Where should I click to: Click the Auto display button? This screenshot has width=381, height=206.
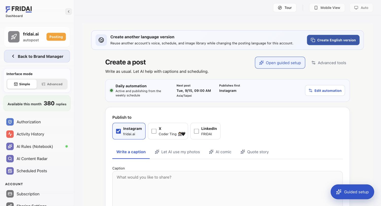click(x=361, y=8)
